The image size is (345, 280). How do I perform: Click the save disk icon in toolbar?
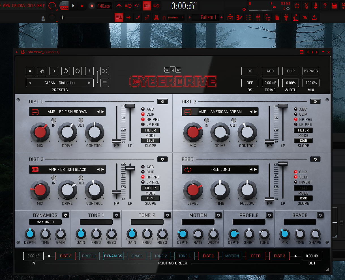(x=334, y=6)
